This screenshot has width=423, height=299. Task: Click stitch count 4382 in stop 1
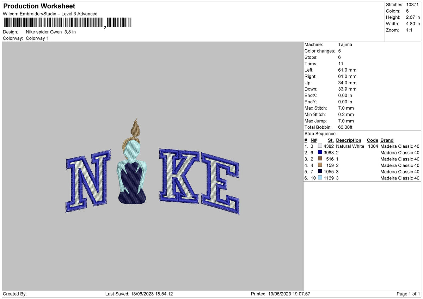[x=329, y=146]
